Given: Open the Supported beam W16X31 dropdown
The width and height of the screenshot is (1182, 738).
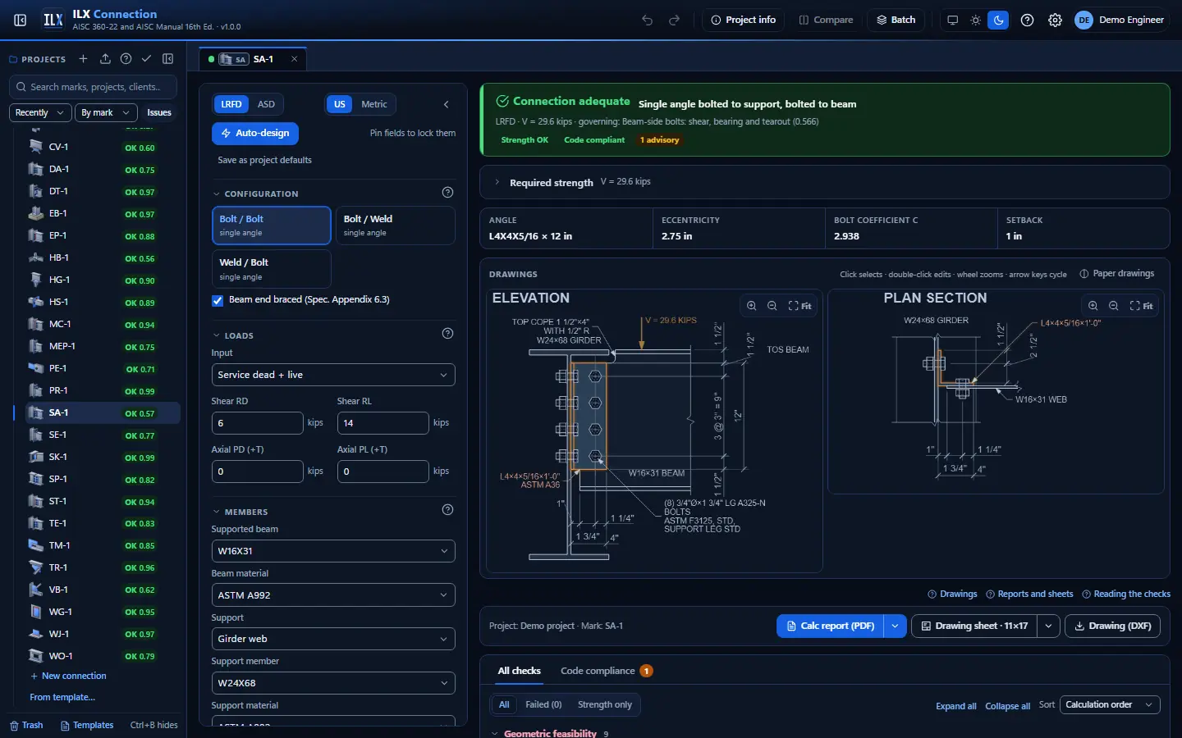Looking at the screenshot, I should click(x=333, y=551).
